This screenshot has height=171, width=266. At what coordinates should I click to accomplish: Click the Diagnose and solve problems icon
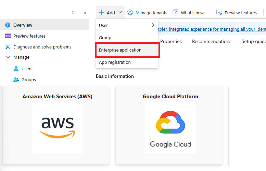(8, 47)
